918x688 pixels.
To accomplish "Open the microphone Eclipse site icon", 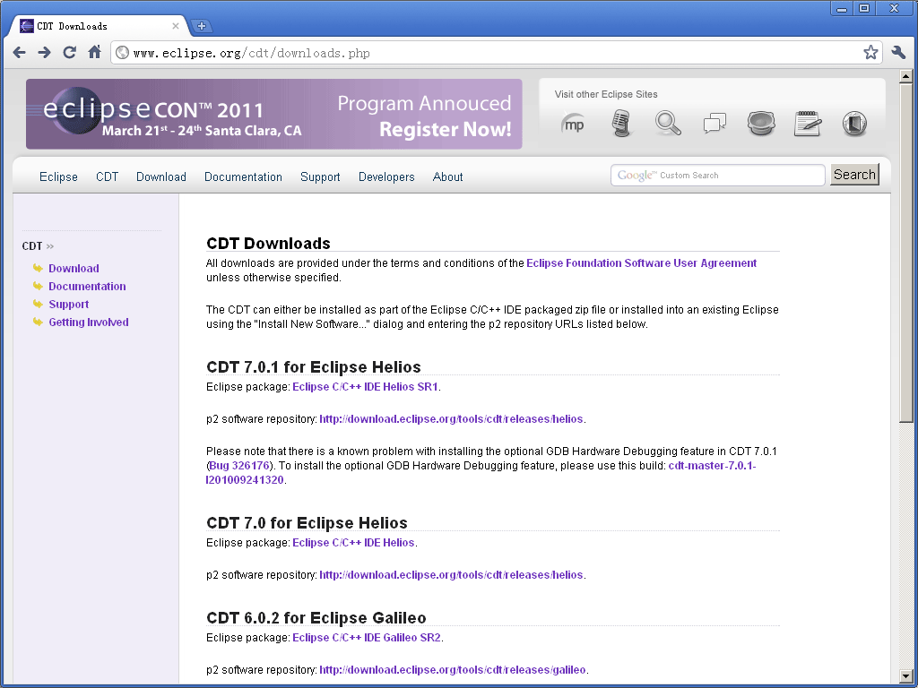I will tap(621, 124).
